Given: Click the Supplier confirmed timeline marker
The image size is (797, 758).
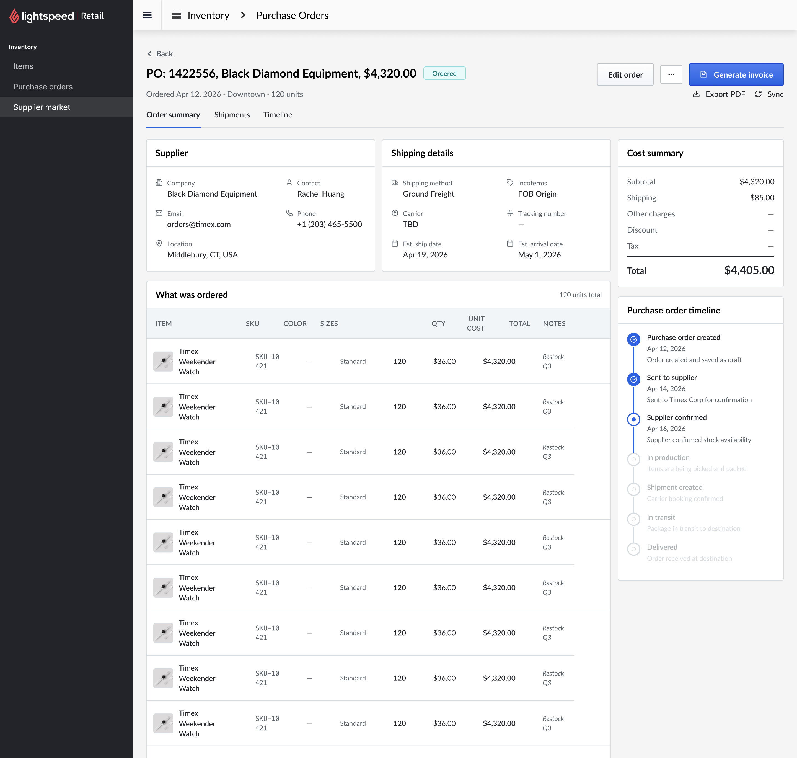Looking at the screenshot, I should (633, 419).
